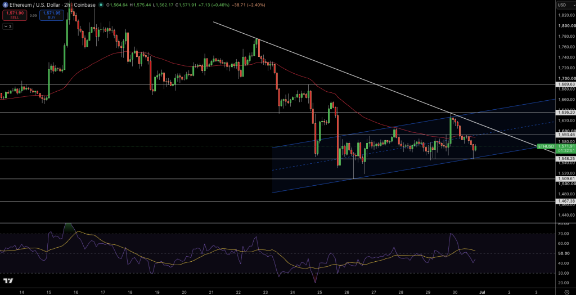Select the 1,593.46 horizontal line price label
The height and width of the screenshot is (295, 576).
pyautogui.click(x=566, y=135)
